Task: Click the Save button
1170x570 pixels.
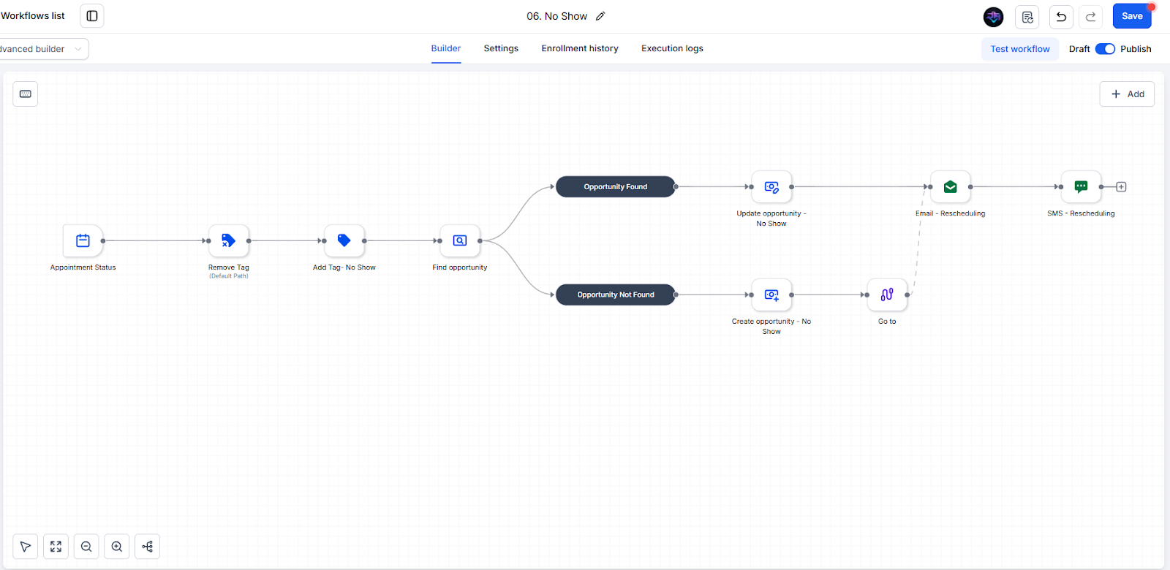Action: [x=1132, y=16]
